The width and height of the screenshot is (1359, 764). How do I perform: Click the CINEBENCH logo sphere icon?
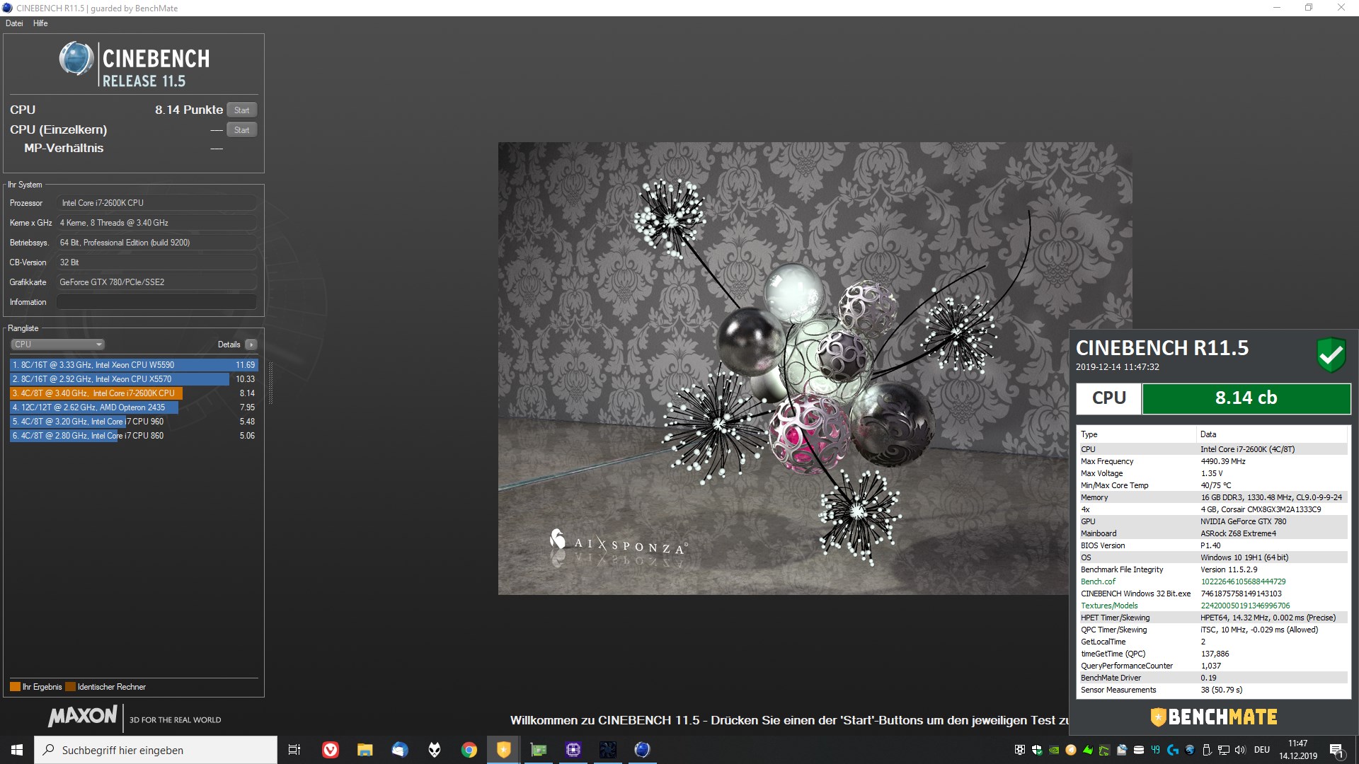(76, 59)
